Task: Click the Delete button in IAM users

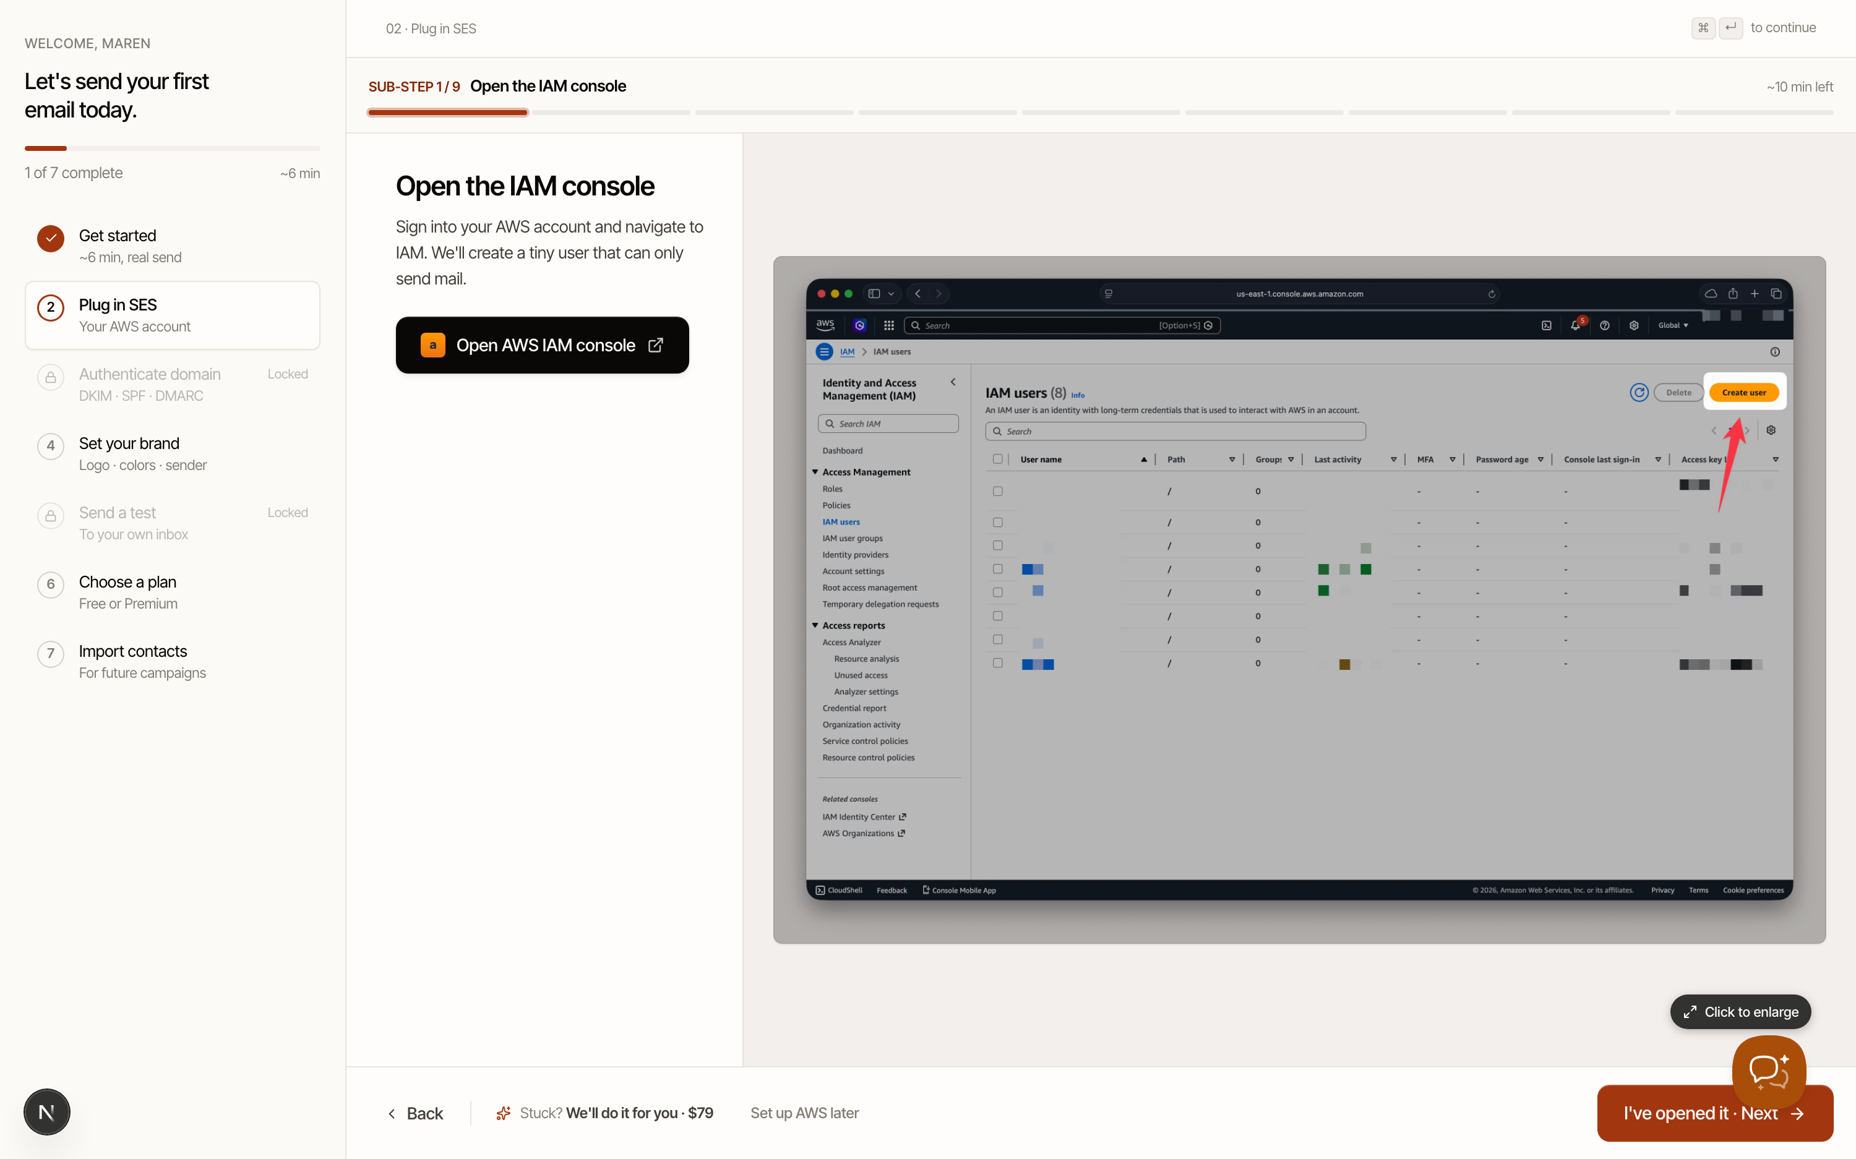Action: pyautogui.click(x=1678, y=393)
